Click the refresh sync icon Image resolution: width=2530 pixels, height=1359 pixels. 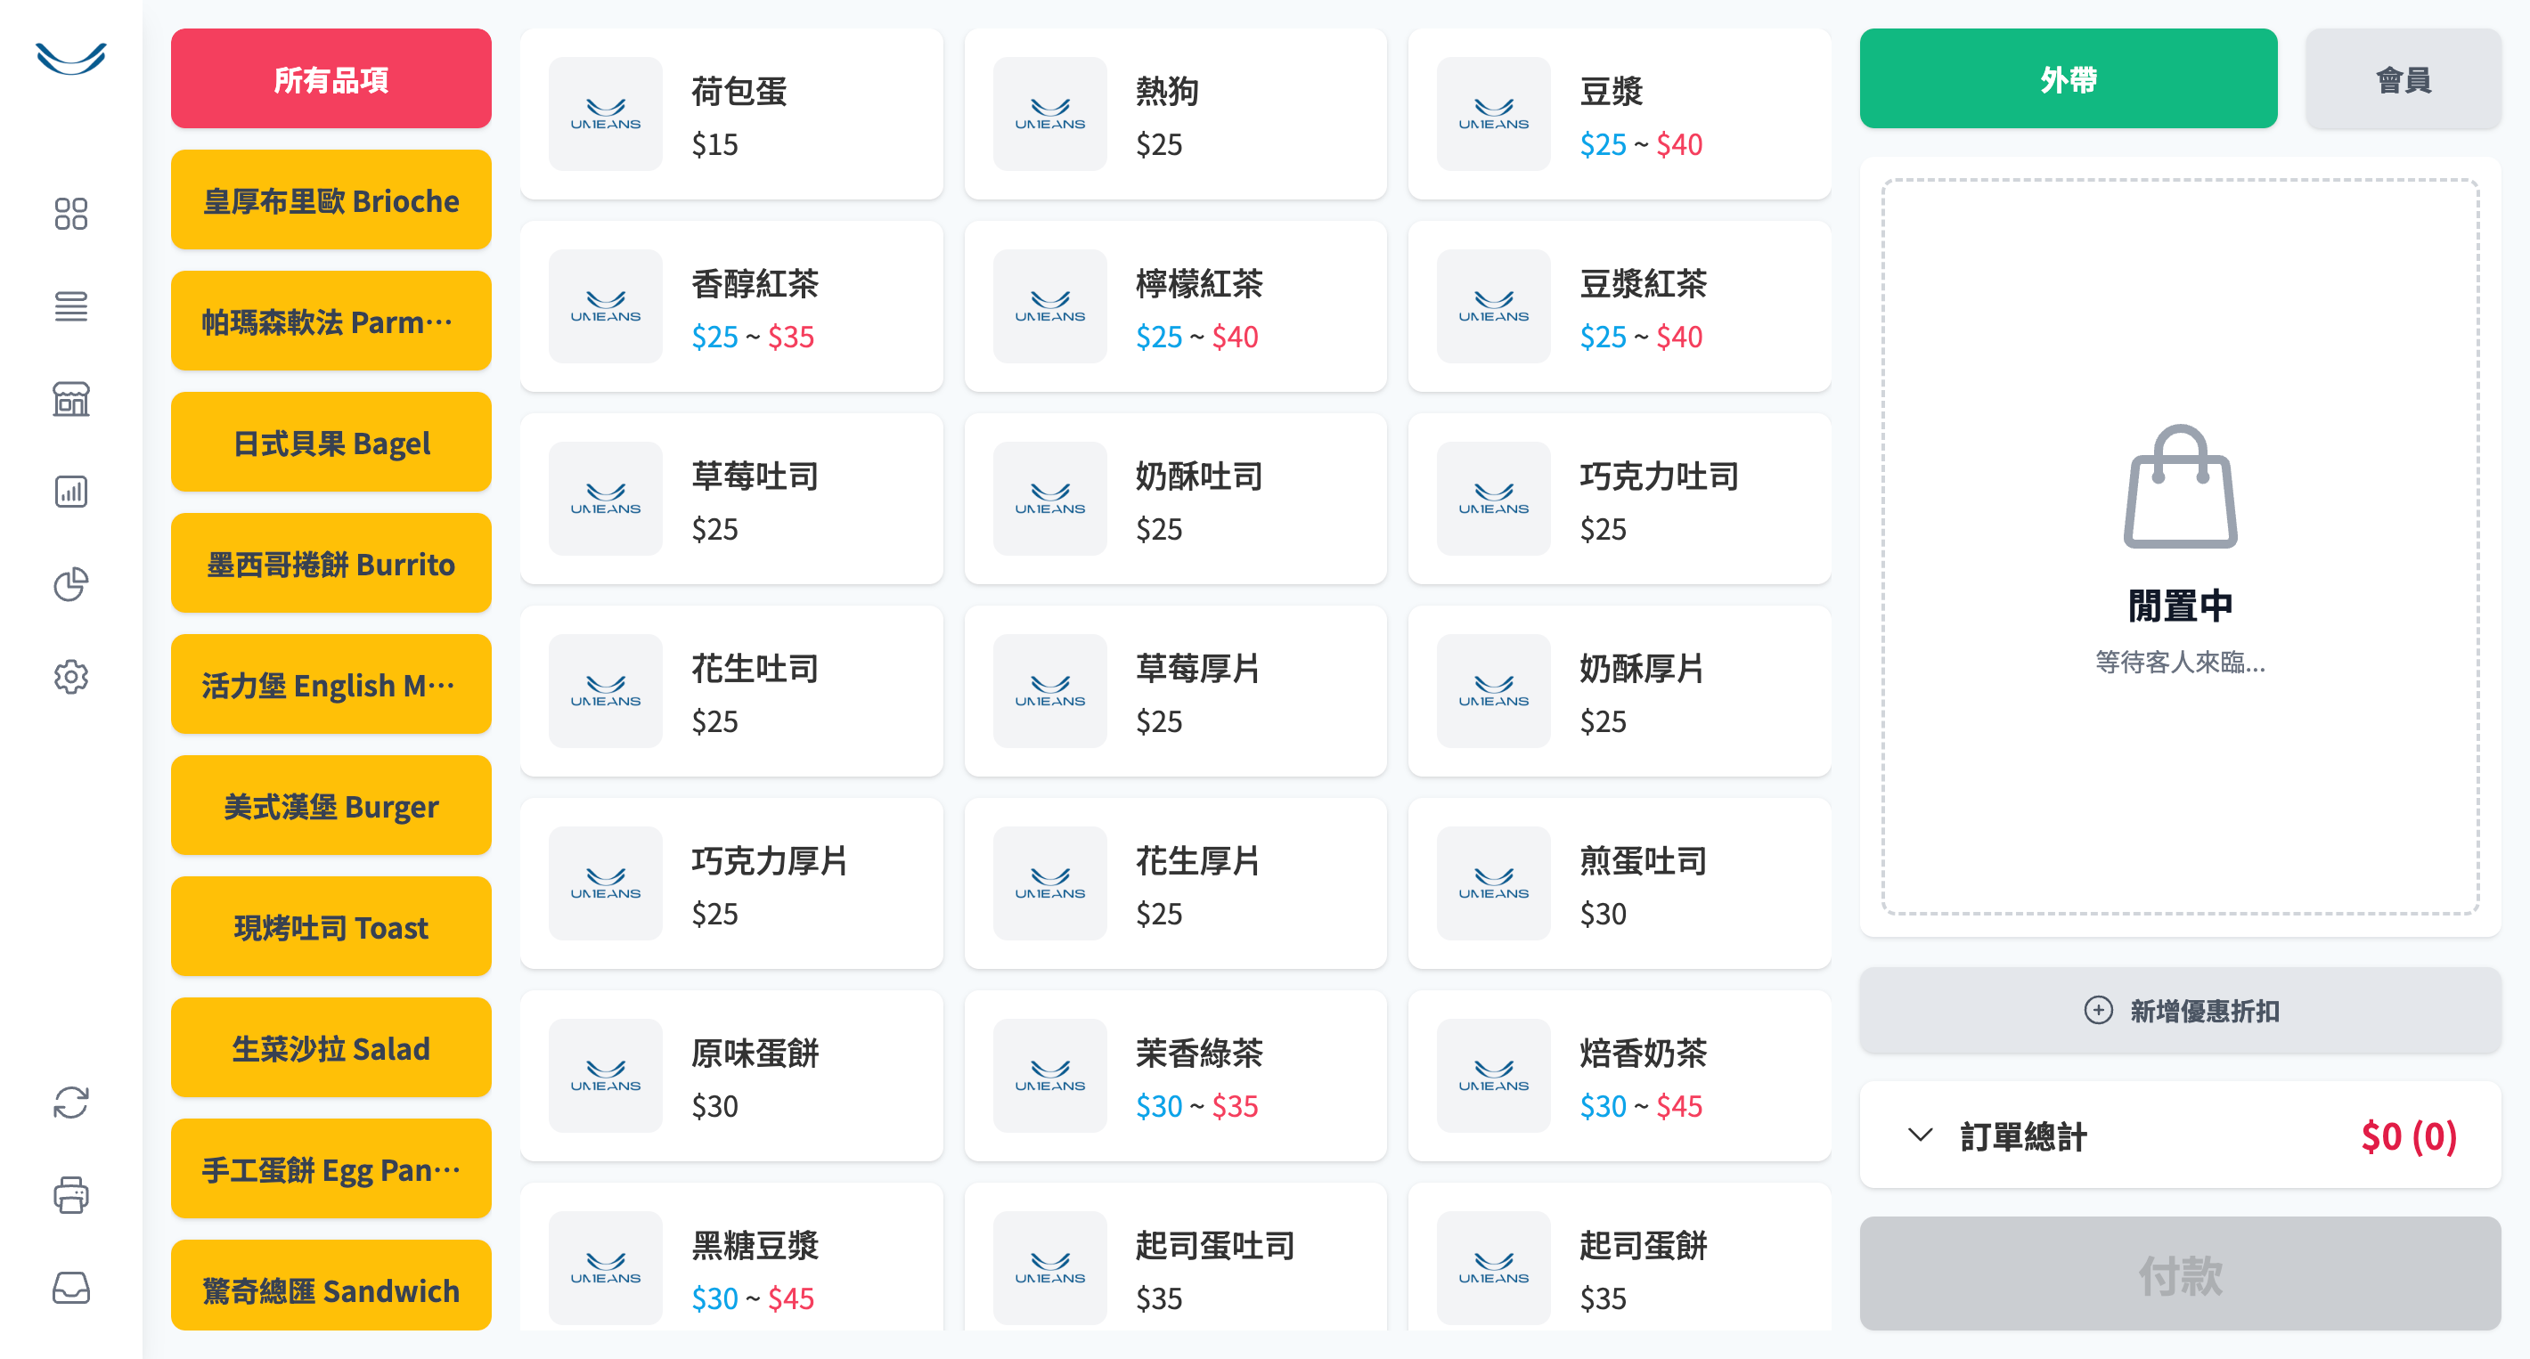pos(70,1102)
